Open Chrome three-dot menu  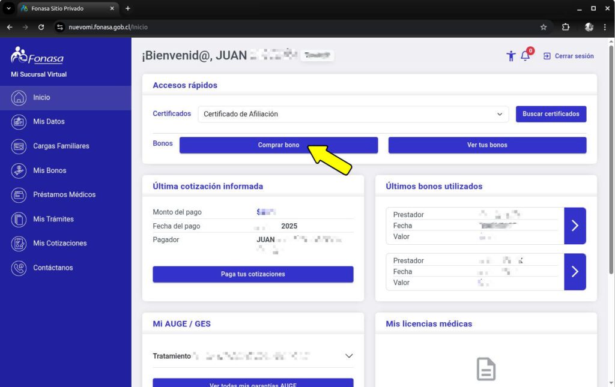pos(605,27)
